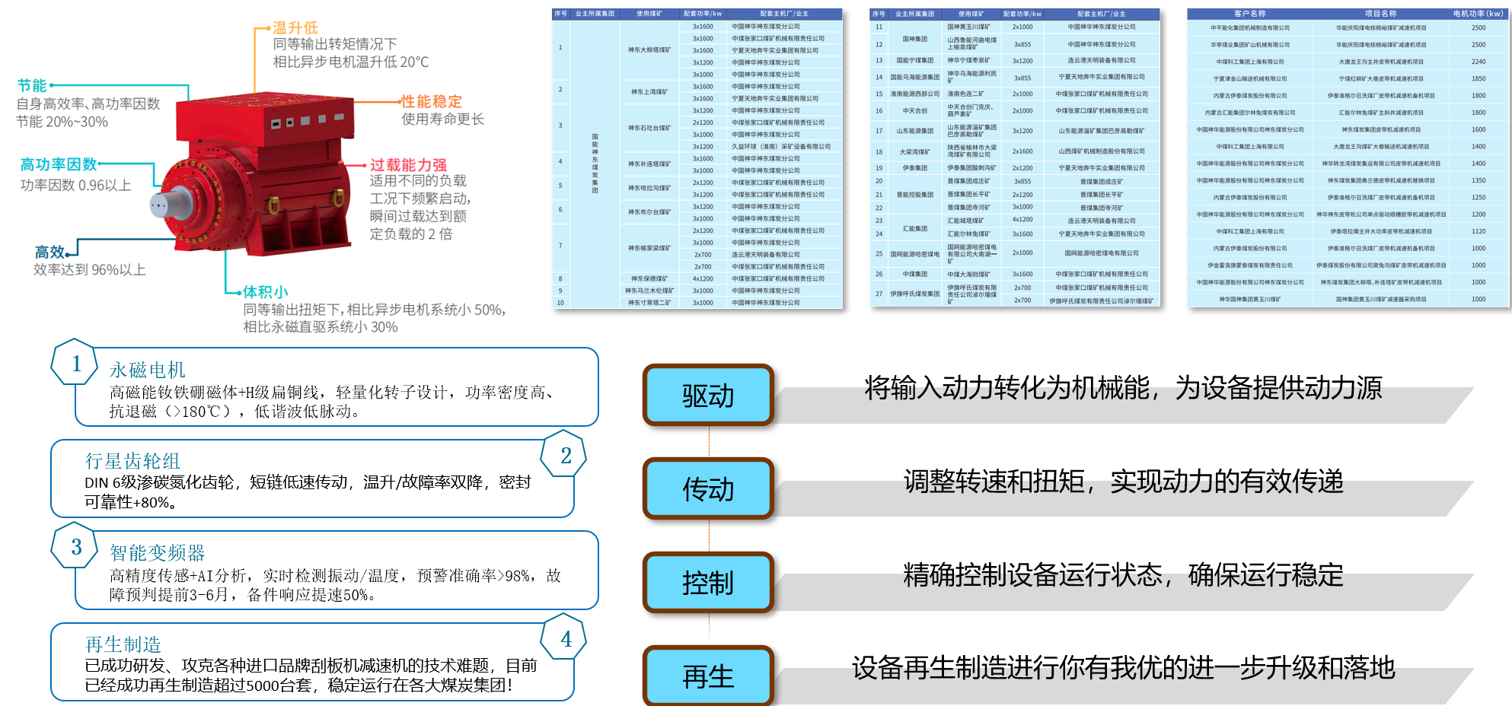Image resolution: width=1512 pixels, height=706 pixels.
Task: Click the 国能宁煤集团 table cell
Action: [x=915, y=60]
